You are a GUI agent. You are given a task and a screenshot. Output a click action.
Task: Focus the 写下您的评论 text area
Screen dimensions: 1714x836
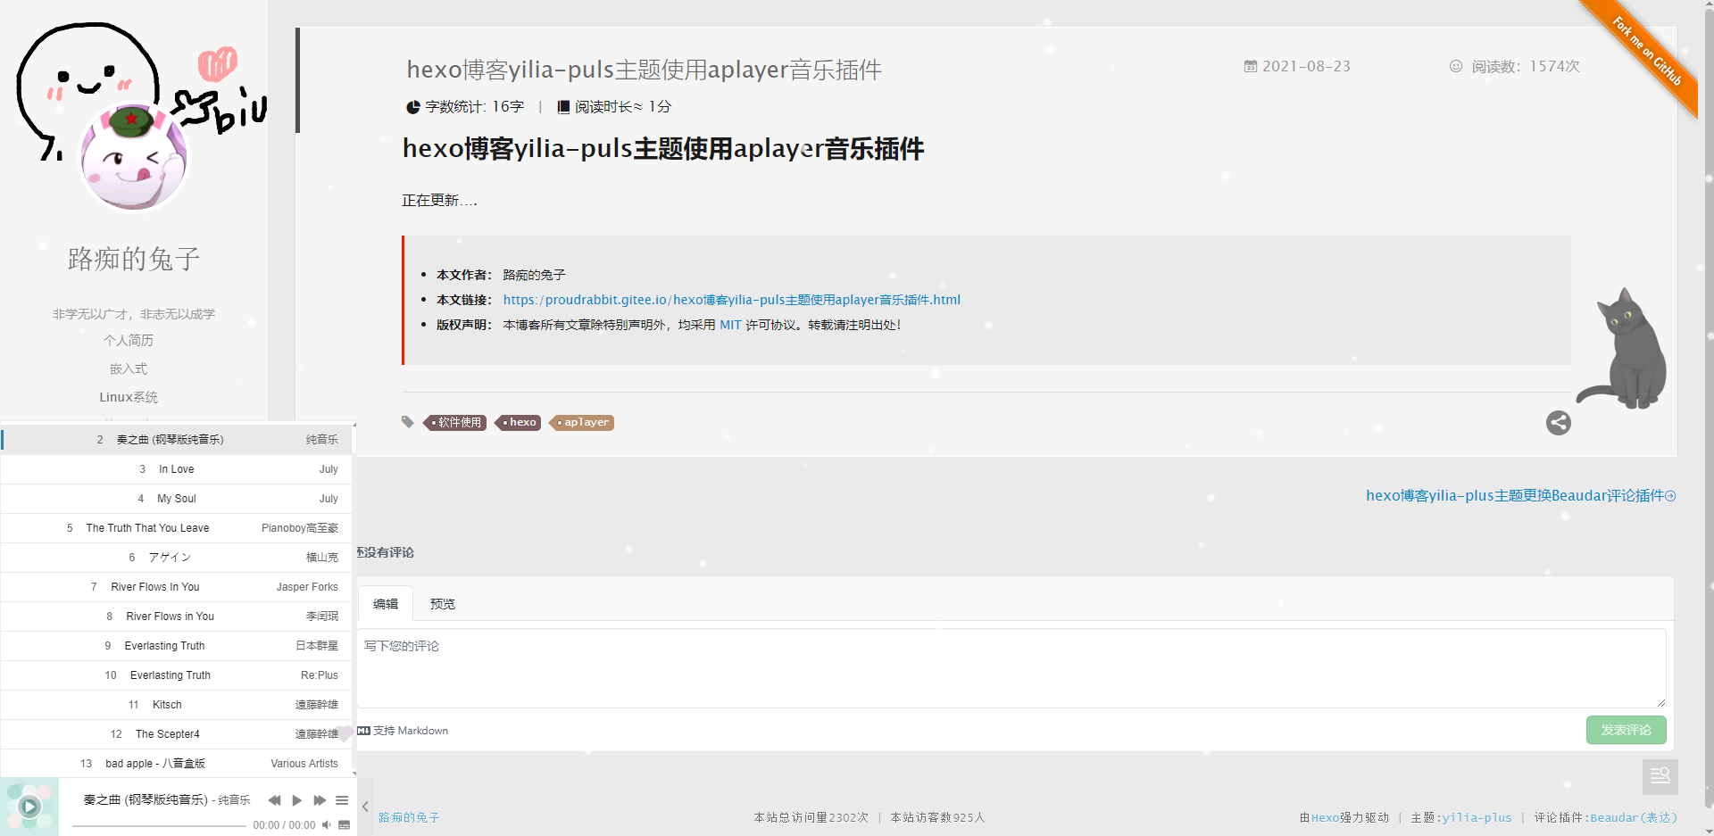[1011, 668]
